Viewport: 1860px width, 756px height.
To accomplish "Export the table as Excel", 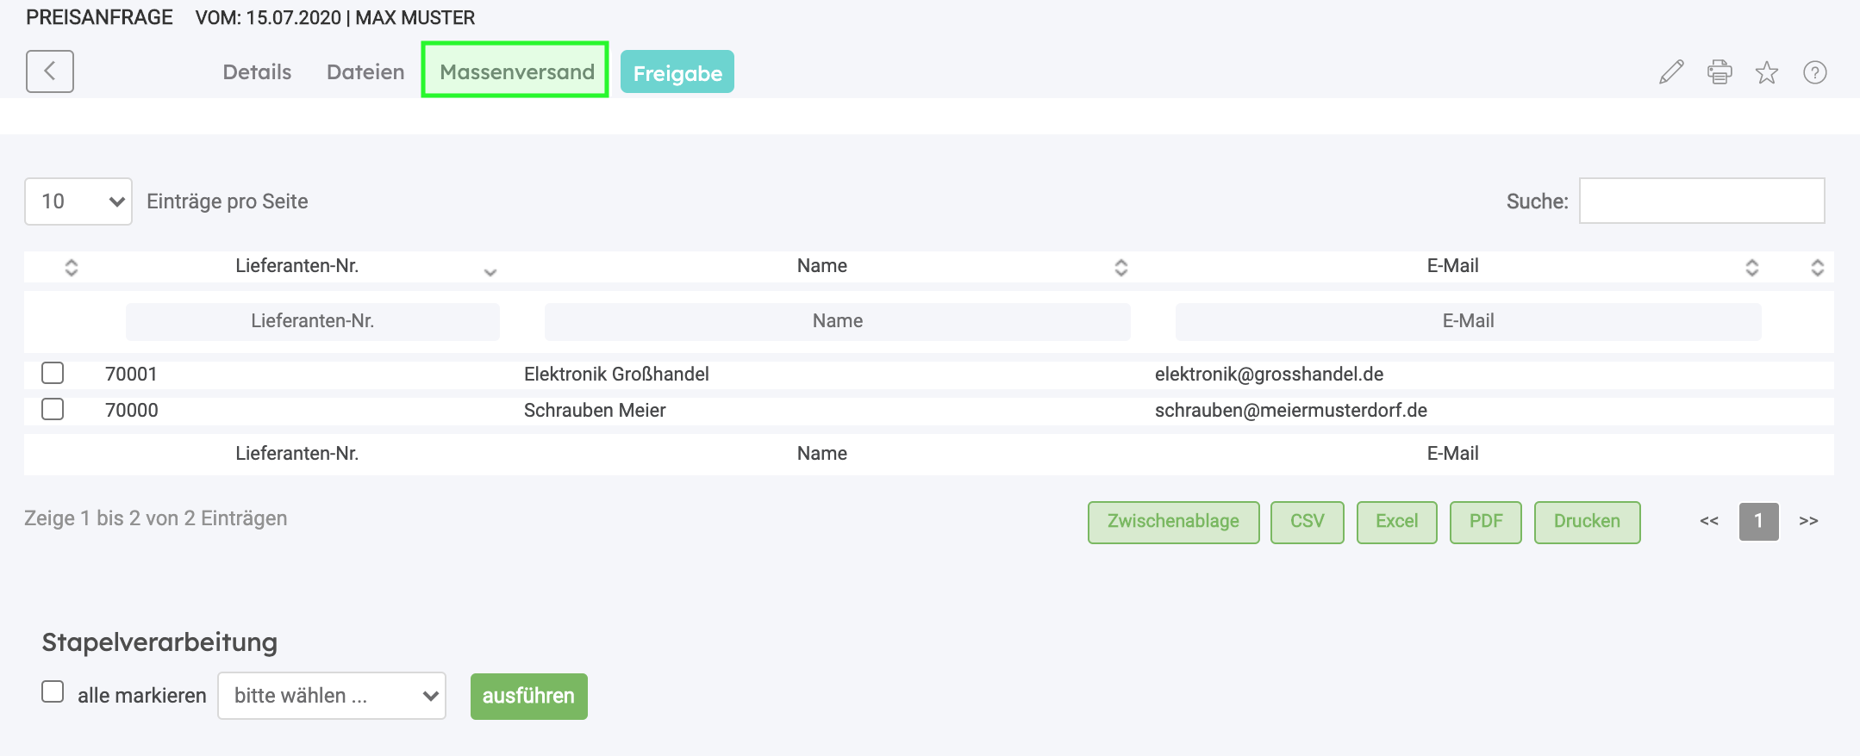I will point(1396,522).
